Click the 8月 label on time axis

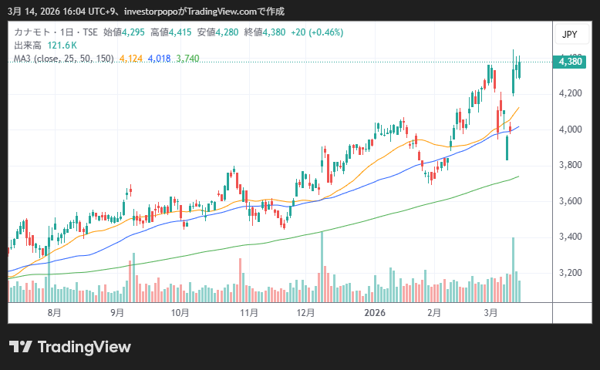(x=54, y=312)
